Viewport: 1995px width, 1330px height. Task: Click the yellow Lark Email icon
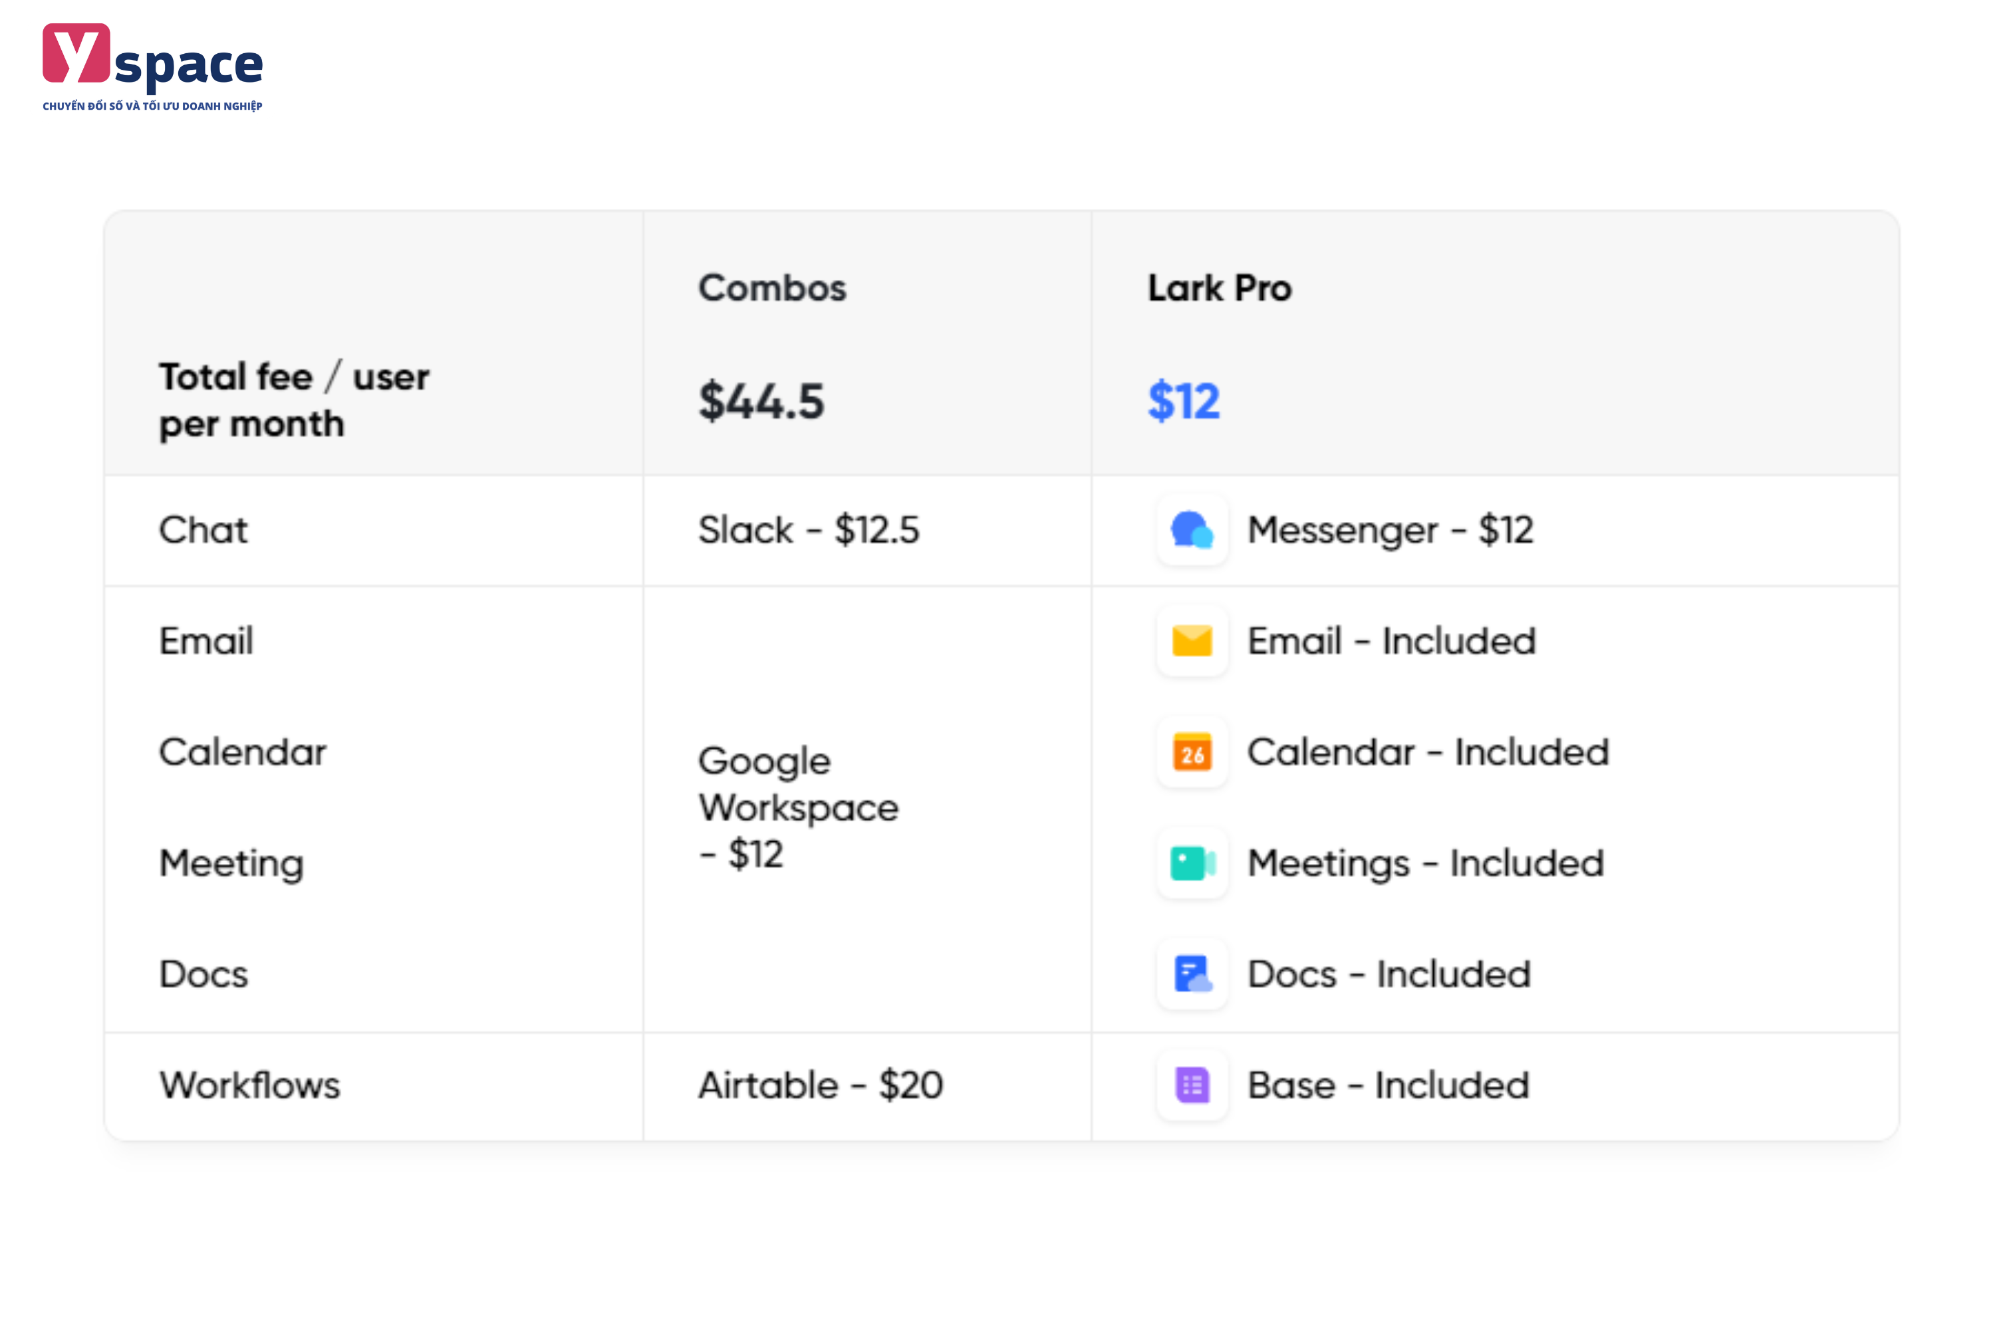(x=1192, y=641)
